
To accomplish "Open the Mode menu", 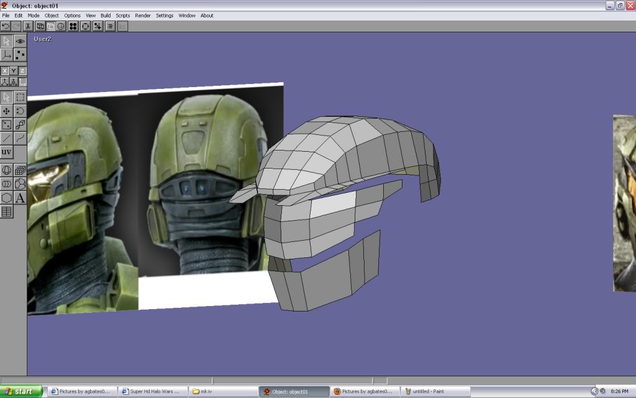I will click(34, 16).
